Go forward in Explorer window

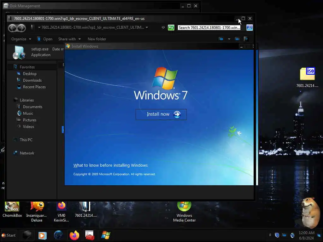point(21,28)
